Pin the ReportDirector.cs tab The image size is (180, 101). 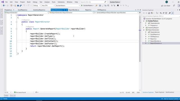[x=64, y=10]
